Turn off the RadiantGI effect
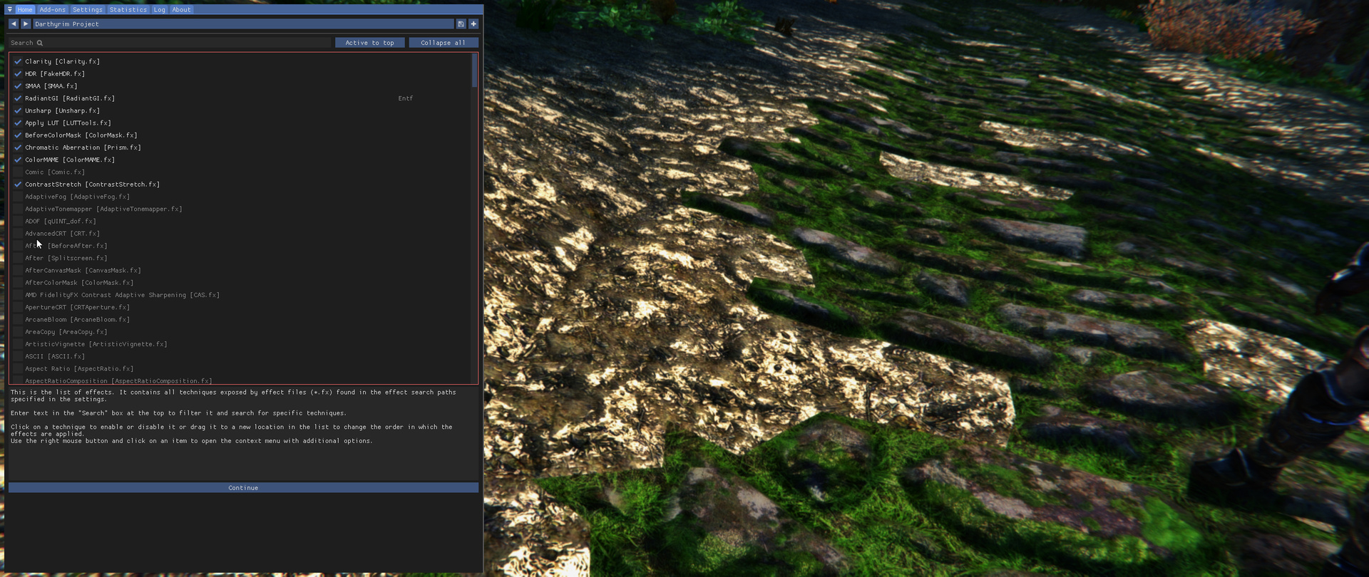Viewport: 1369px width, 577px height. point(18,98)
